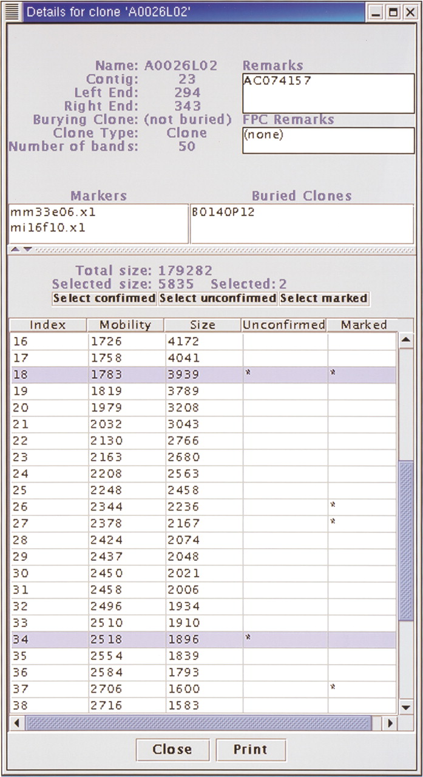Click size value 1839
The width and height of the screenshot is (423, 777).
click(x=183, y=656)
